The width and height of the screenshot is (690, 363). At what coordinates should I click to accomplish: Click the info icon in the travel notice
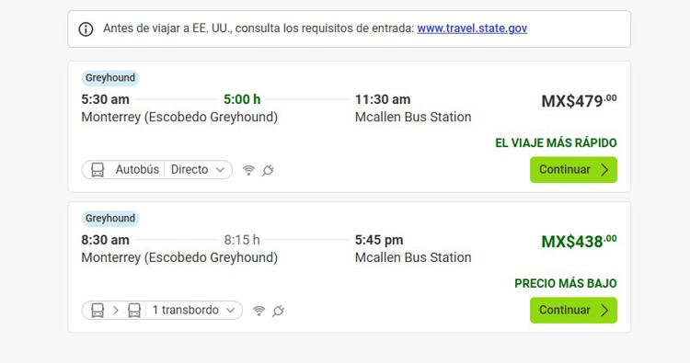coord(86,29)
